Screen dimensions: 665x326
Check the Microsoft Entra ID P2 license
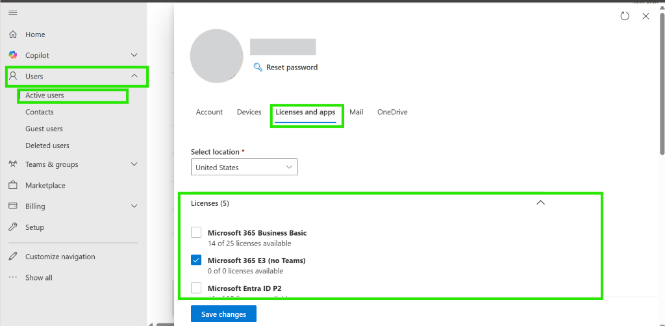tap(196, 288)
